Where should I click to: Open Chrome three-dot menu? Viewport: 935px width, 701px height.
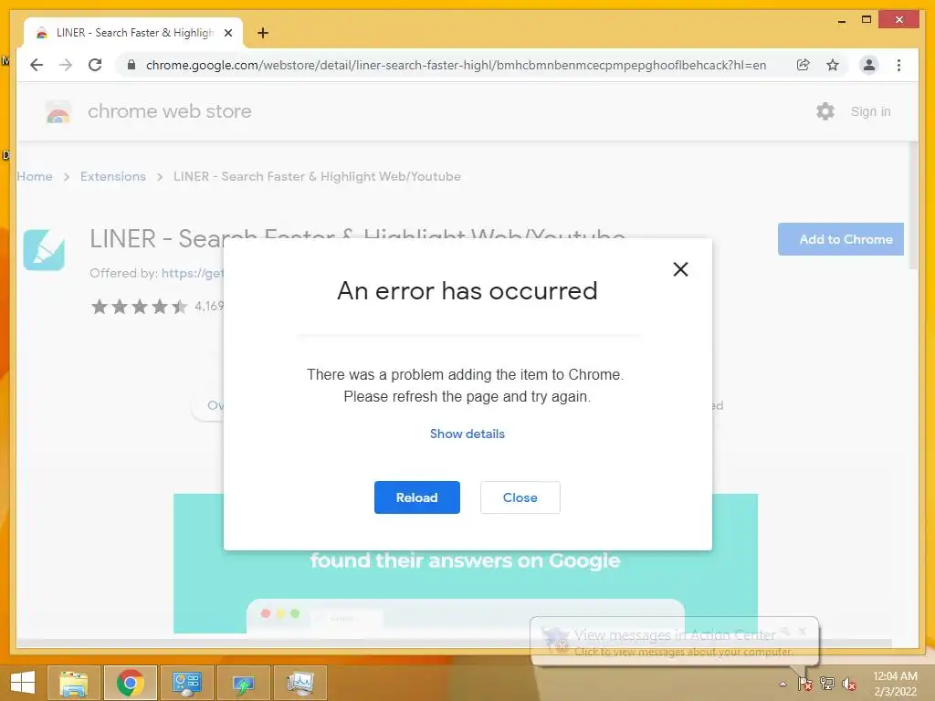tap(898, 65)
